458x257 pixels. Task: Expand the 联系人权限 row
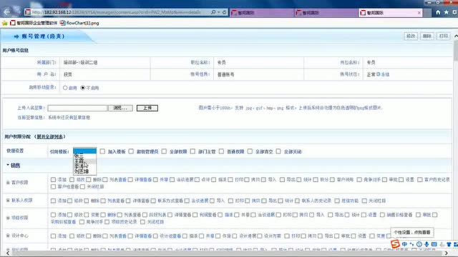click(x=8, y=201)
